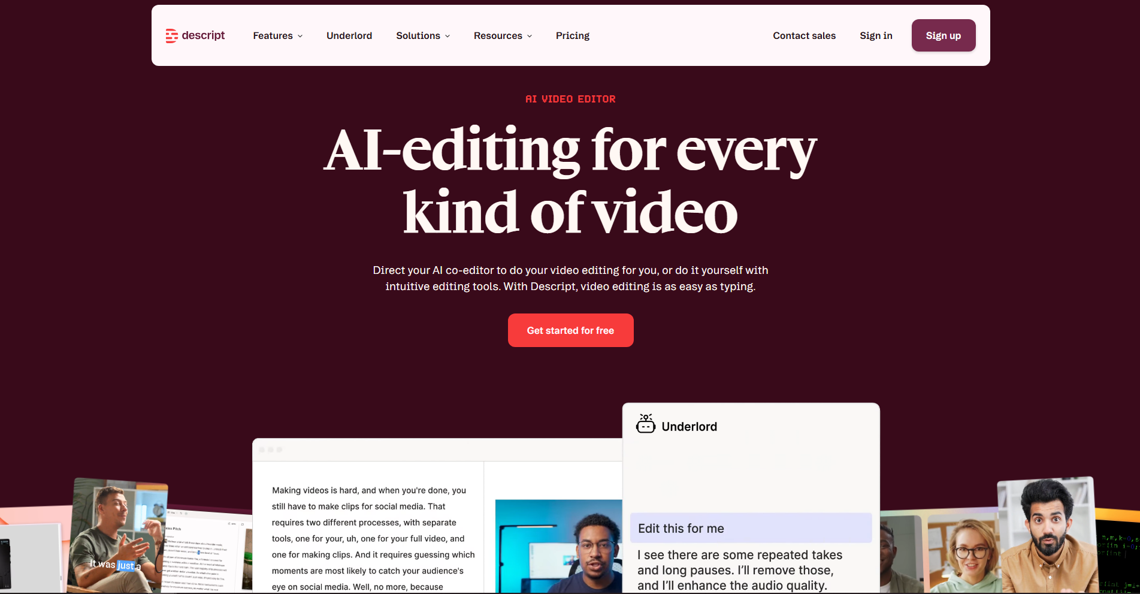This screenshot has height=594, width=1140.
Task: Click the Sign in link
Action: [876, 36]
